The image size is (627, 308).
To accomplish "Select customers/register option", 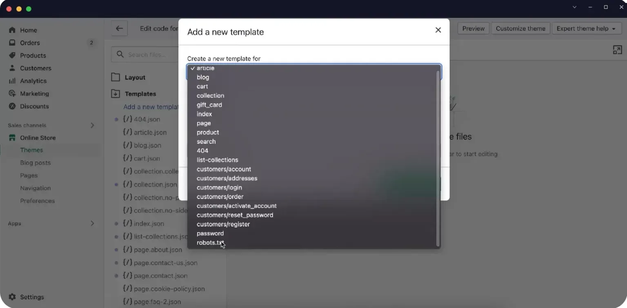I will (x=313, y=224).
